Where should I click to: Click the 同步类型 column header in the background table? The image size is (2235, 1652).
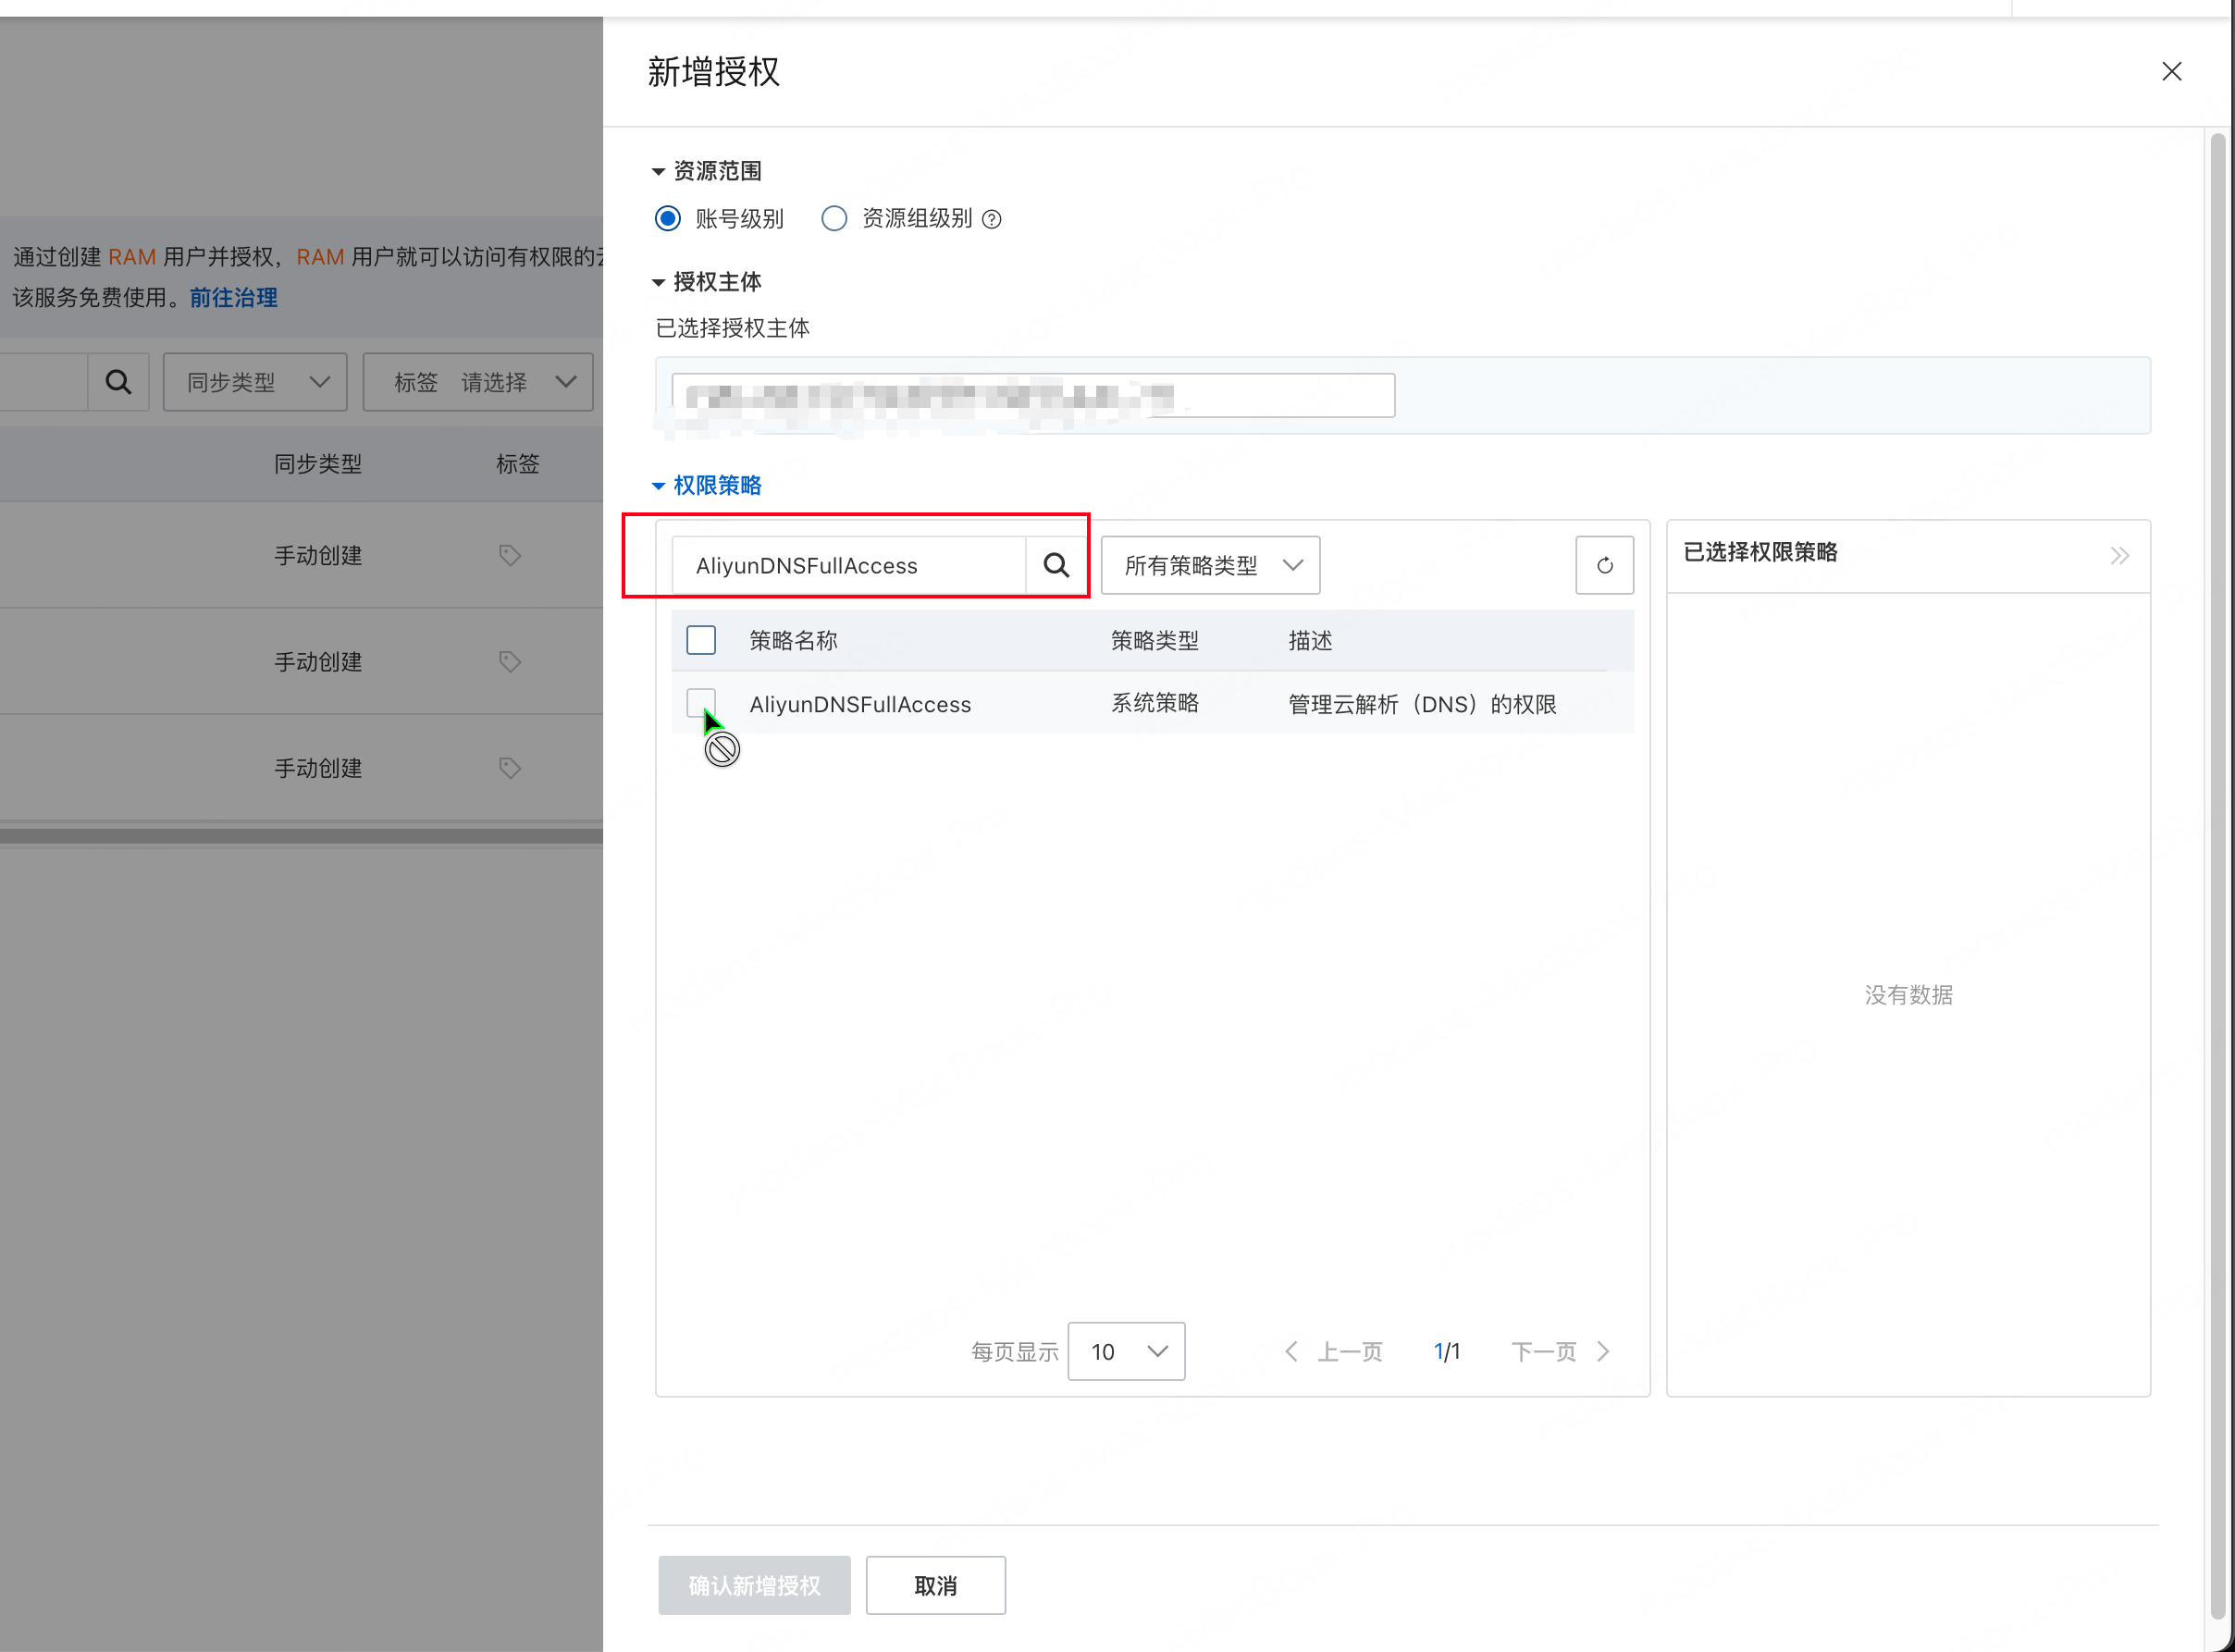[318, 463]
